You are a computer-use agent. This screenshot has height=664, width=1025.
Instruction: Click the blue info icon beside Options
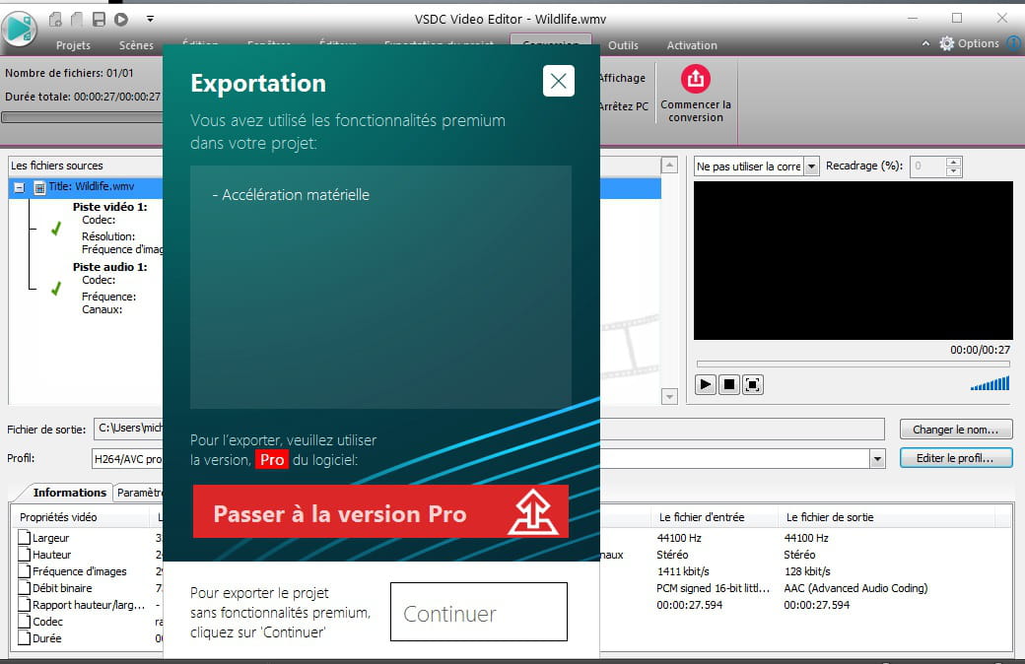pos(1014,43)
